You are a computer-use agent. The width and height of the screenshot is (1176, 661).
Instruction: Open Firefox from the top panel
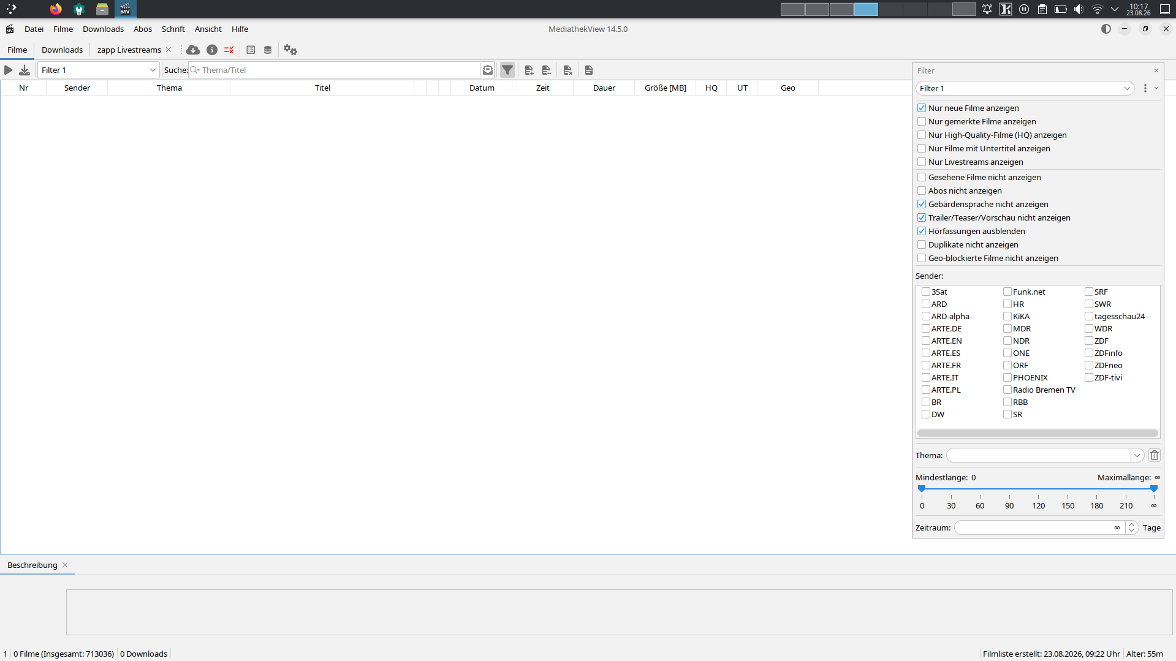pyautogui.click(x=56, y=9)
